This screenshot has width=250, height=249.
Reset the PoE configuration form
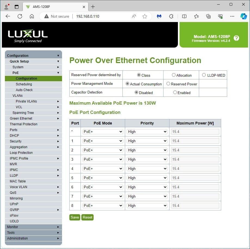click(x=87, y=217)
